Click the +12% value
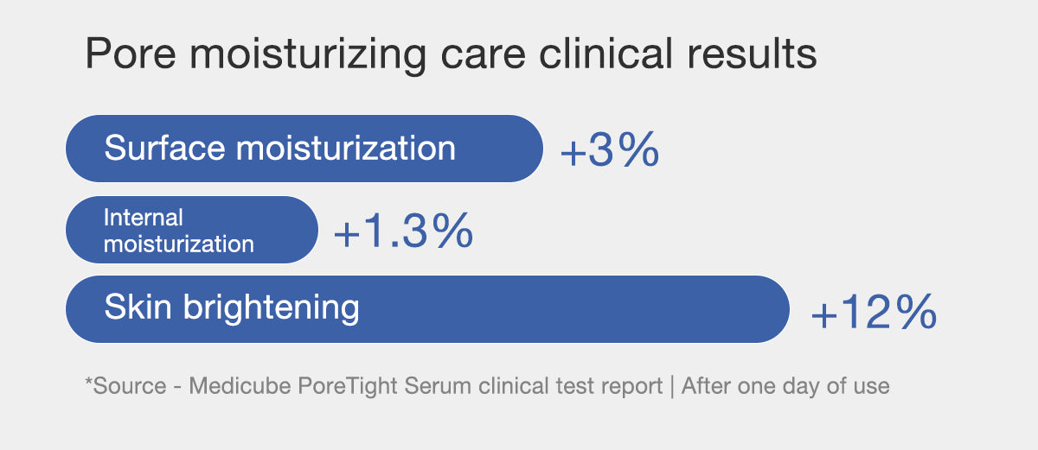The height and width of the screenshot is (450, 1038). (x=874, y=313)
